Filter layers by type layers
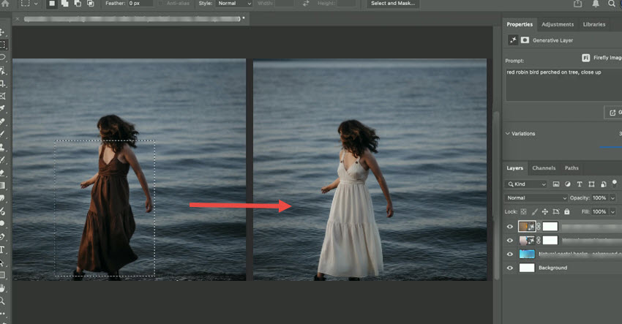Viewport: 622px width, 324px height. [580, 184]
